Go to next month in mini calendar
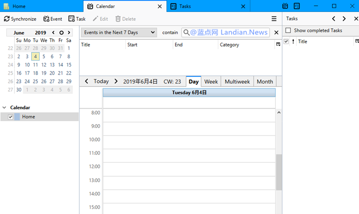This screenshot has width=359, height=214. point(69,33)
